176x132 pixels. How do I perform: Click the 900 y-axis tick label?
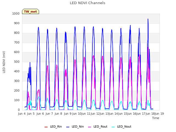pyautogui.click(x=17, y=23)
